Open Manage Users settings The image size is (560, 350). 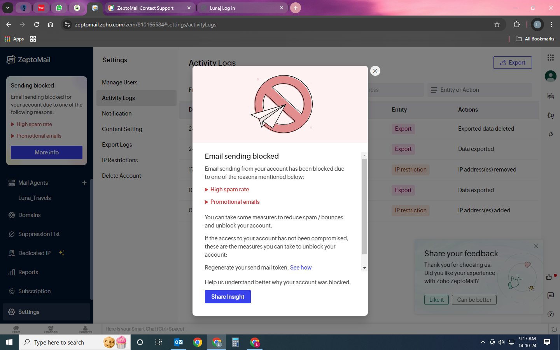(x=120, y=82)
